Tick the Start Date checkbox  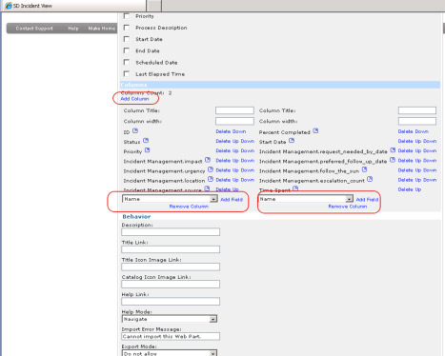[127, 39]
